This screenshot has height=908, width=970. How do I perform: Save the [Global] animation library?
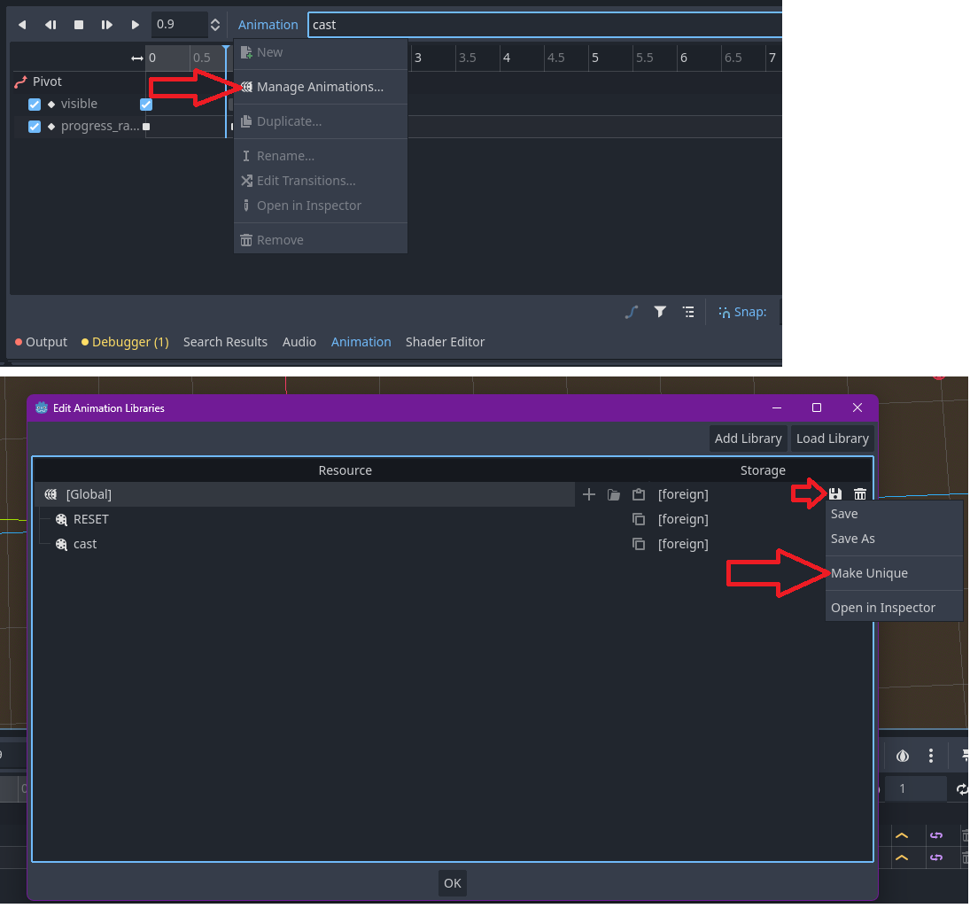[x=834, y=493]
